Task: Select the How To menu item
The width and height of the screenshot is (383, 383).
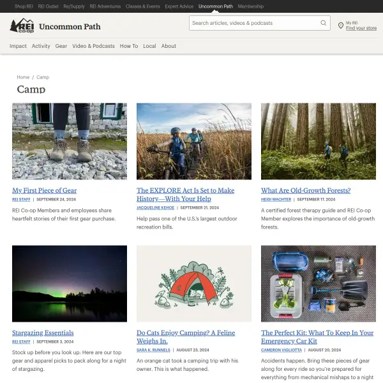Action: 129,46
